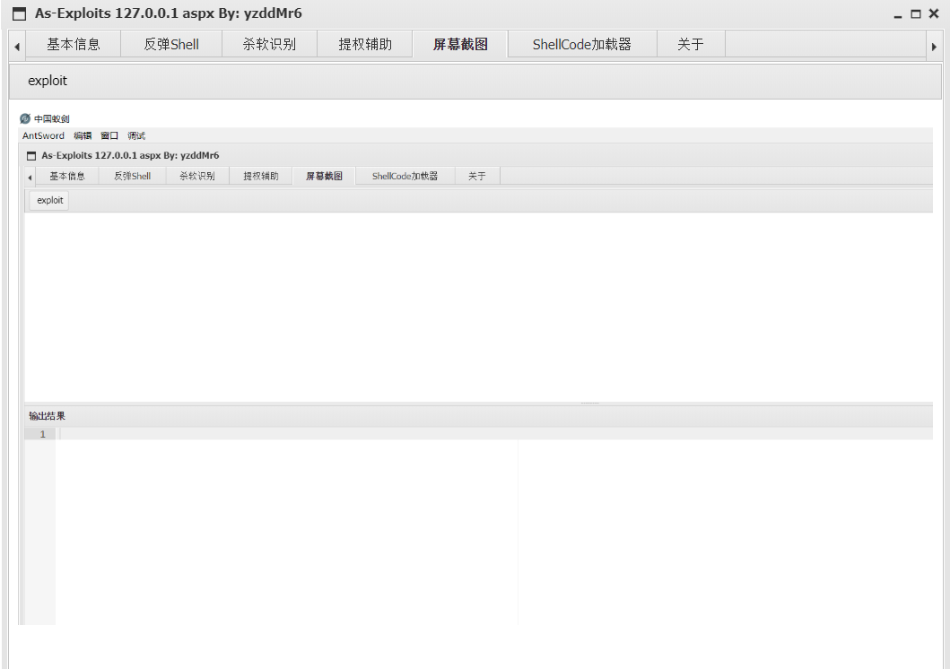Go to the outer 关于 tab
Screen dimensions: 950x669
click(691, 44)
